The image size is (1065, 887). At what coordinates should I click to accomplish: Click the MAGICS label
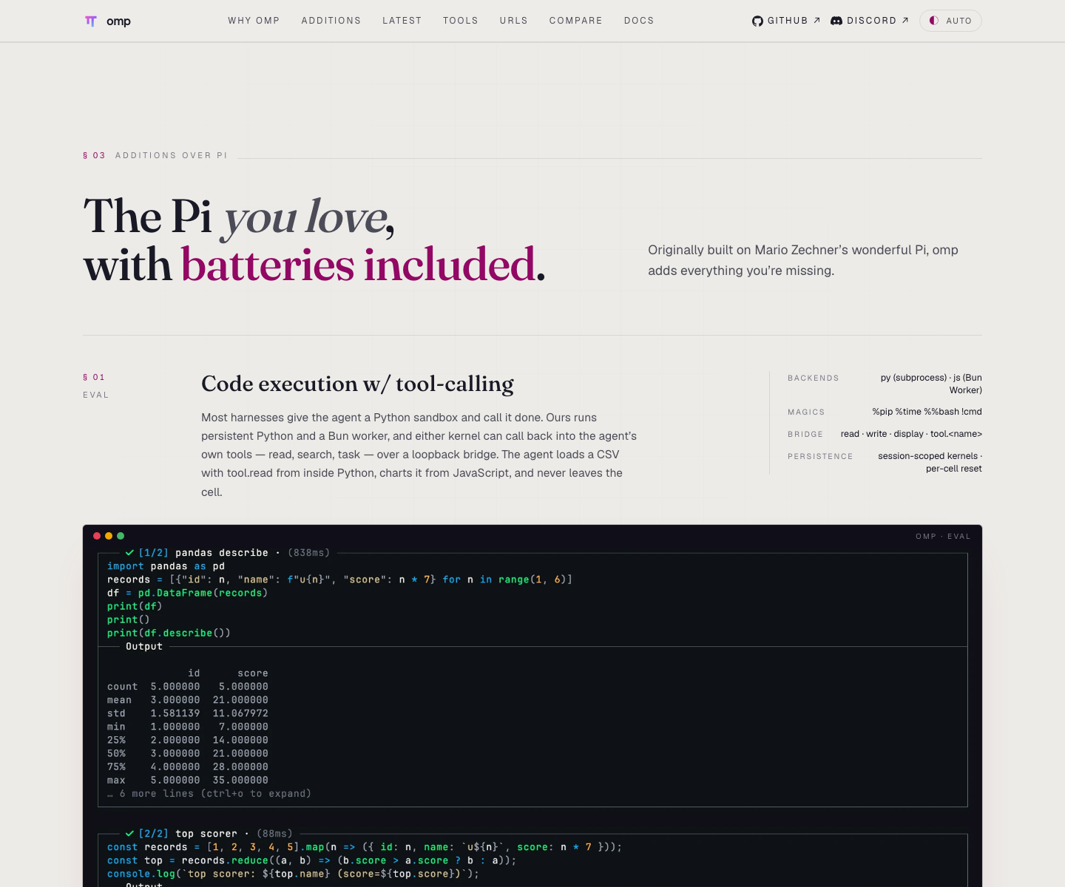[x=806, y=412]
